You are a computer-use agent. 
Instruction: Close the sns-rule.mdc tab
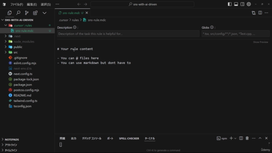pyautogui.click(x=87, y=13)
